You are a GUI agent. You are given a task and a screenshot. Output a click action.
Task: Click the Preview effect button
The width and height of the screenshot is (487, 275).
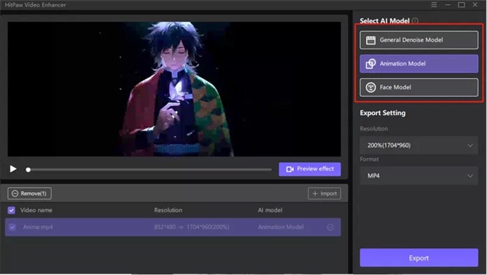tap(310, 169)
